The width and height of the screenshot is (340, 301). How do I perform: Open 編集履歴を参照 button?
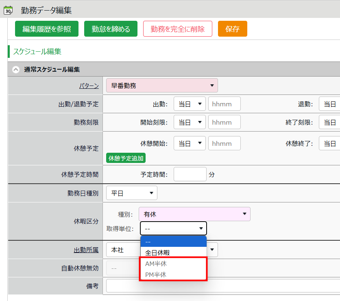click(47, 29)
